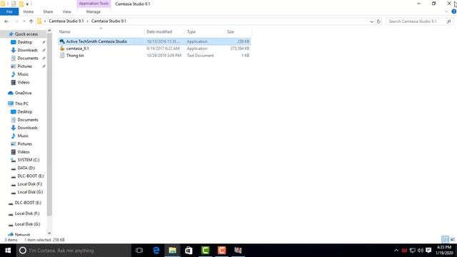Open the Windows Start menu
This screenshot has height=257, width=457.
point(8,251)
